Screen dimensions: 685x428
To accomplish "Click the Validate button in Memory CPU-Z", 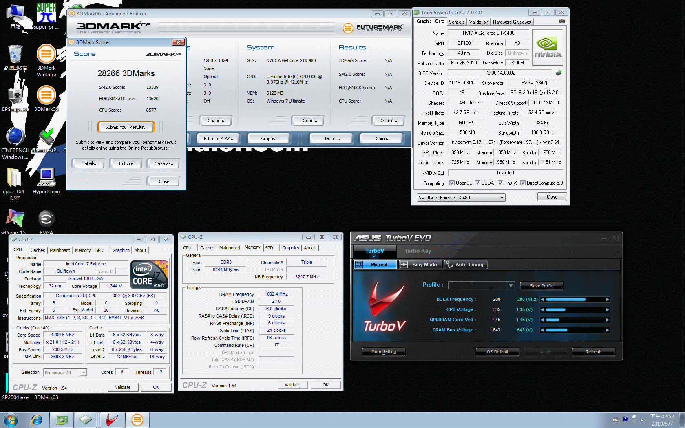I will coord(292,385).
